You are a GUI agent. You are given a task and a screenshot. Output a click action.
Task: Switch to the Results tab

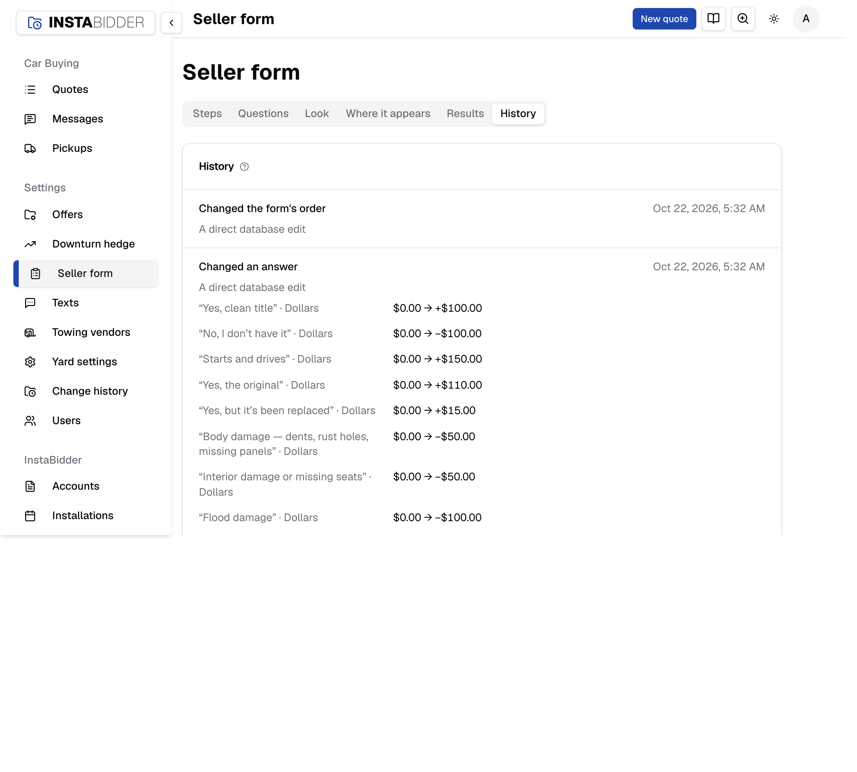(465, 114)
